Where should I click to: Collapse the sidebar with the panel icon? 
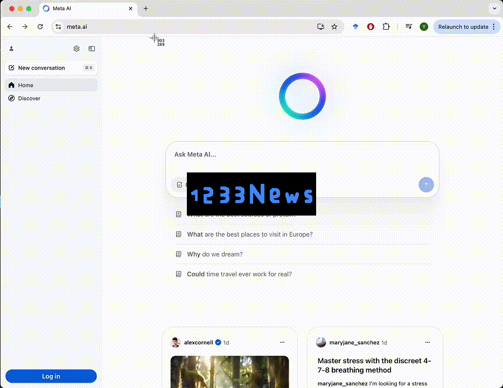point(92,49)
